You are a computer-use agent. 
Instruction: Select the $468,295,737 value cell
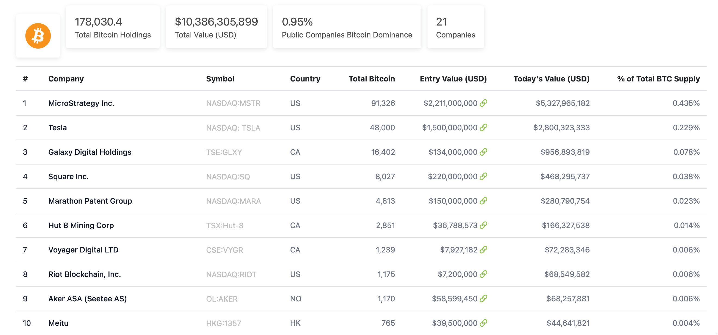pyautogui.click(x=565, y=176)
